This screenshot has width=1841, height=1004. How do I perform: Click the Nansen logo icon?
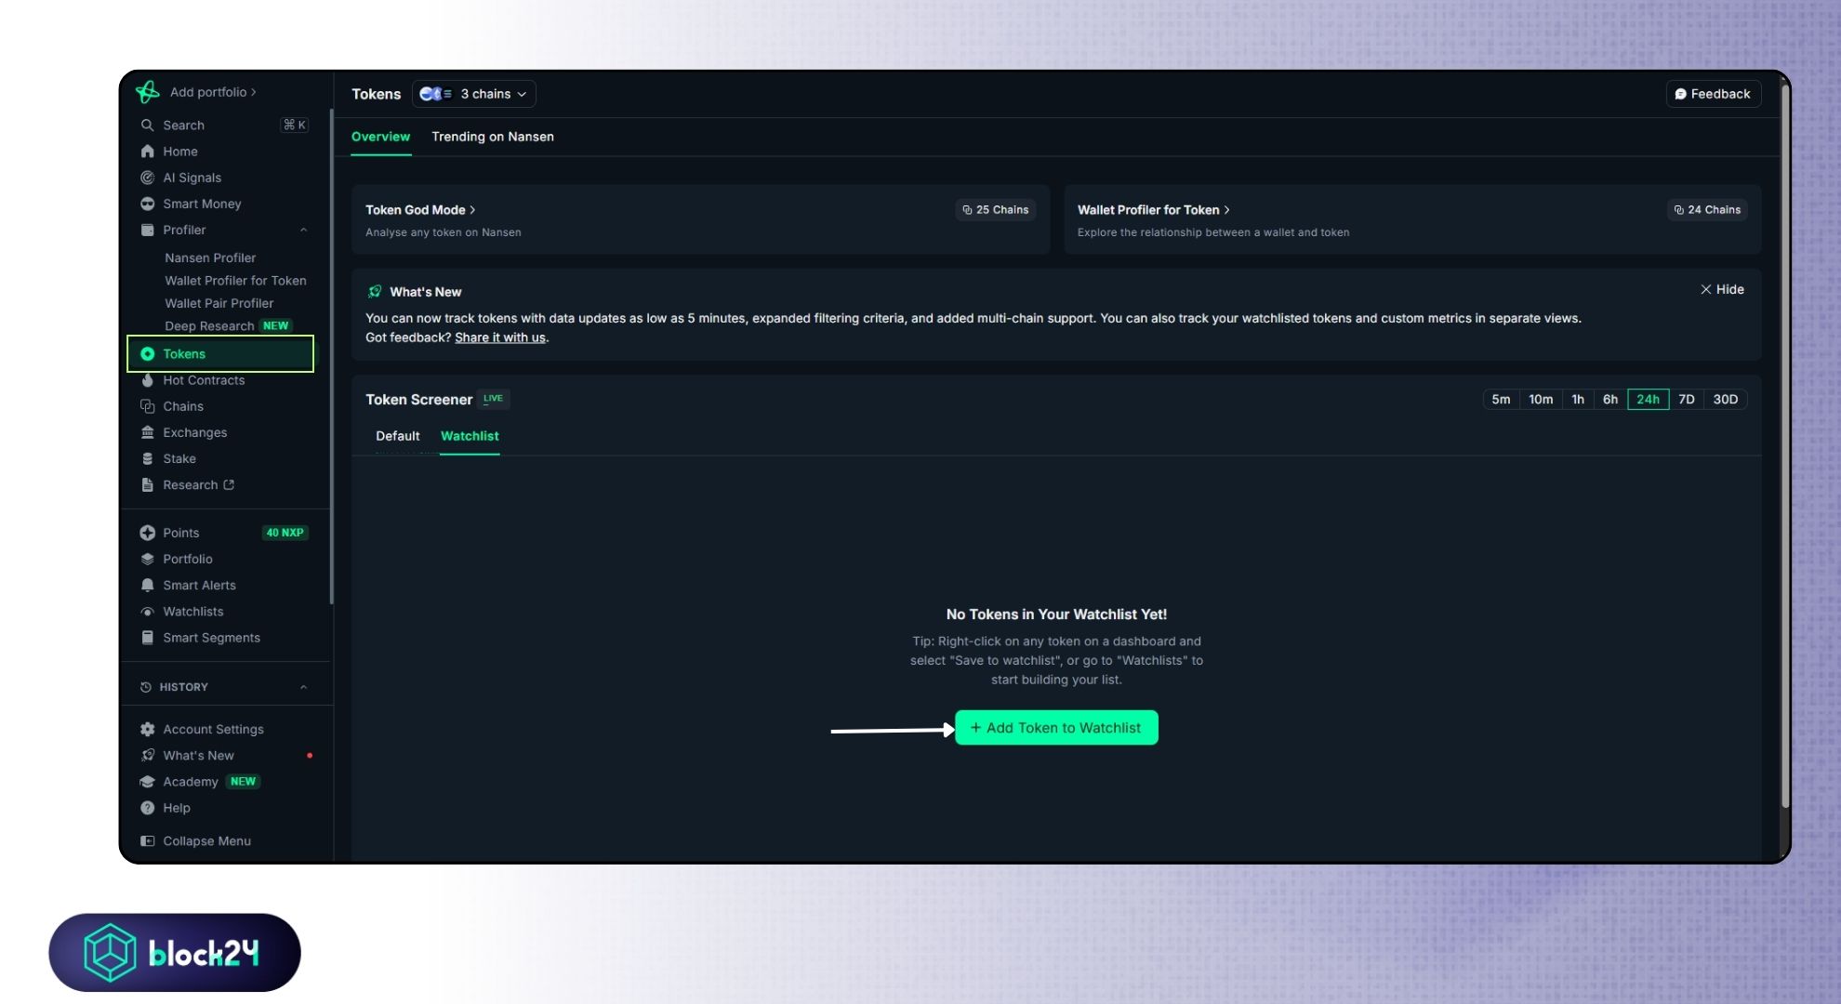(x=147, y=91)
